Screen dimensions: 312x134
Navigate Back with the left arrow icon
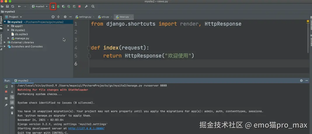19,7
